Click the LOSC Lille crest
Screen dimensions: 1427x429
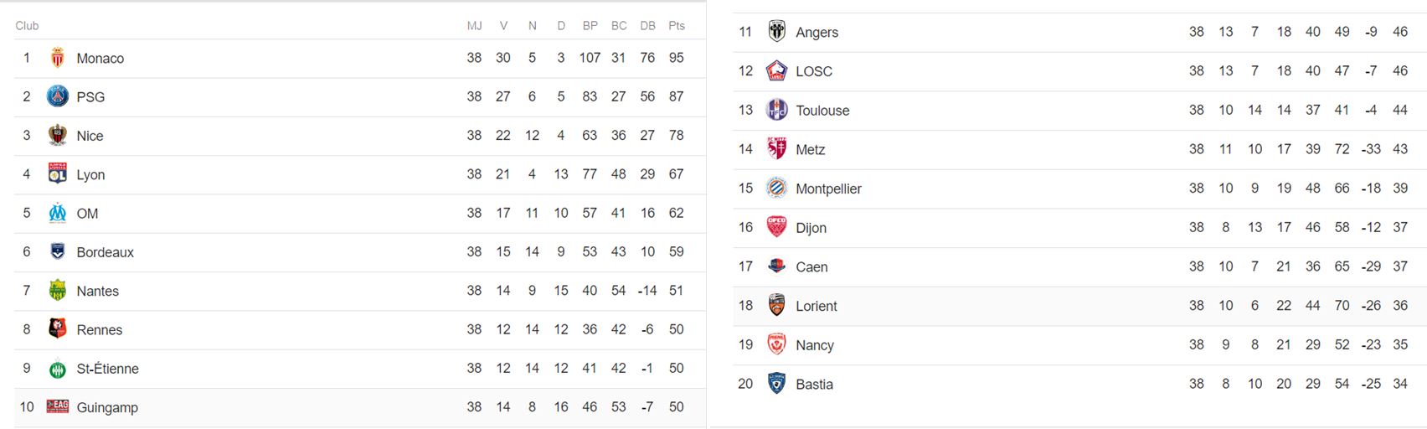[x=776, y=71]
